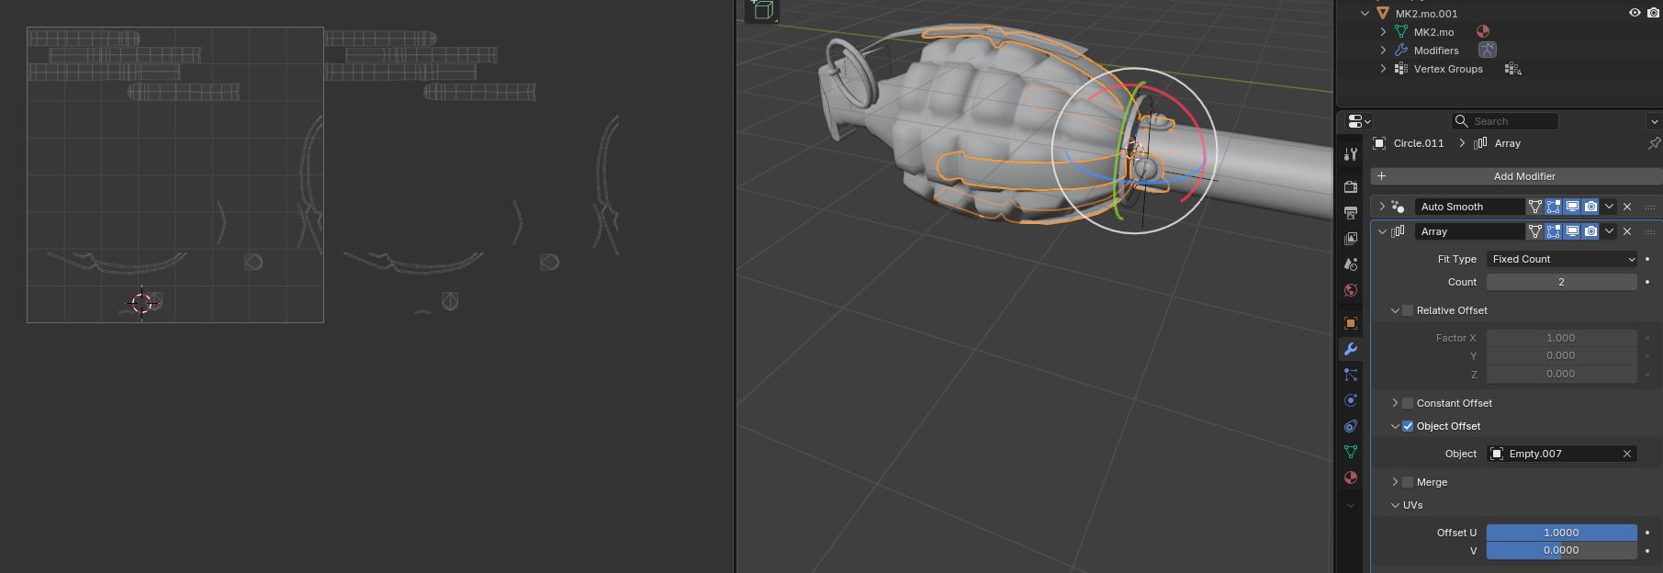Expand the Modifiers tree item in outliner
This screenshot has height=573, width=1663.
point(1383,51)
